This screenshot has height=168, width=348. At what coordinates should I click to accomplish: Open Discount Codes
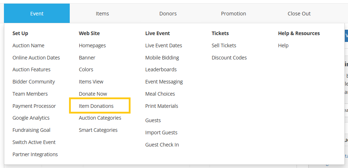point(229,58)
